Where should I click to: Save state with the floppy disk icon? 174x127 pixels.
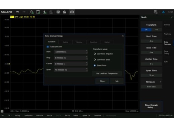point(58,12)
